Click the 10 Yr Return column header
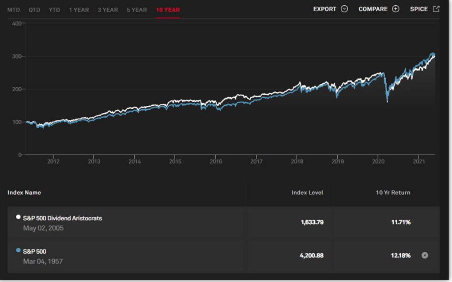The image size is (452, 282). tap(393, 193)
